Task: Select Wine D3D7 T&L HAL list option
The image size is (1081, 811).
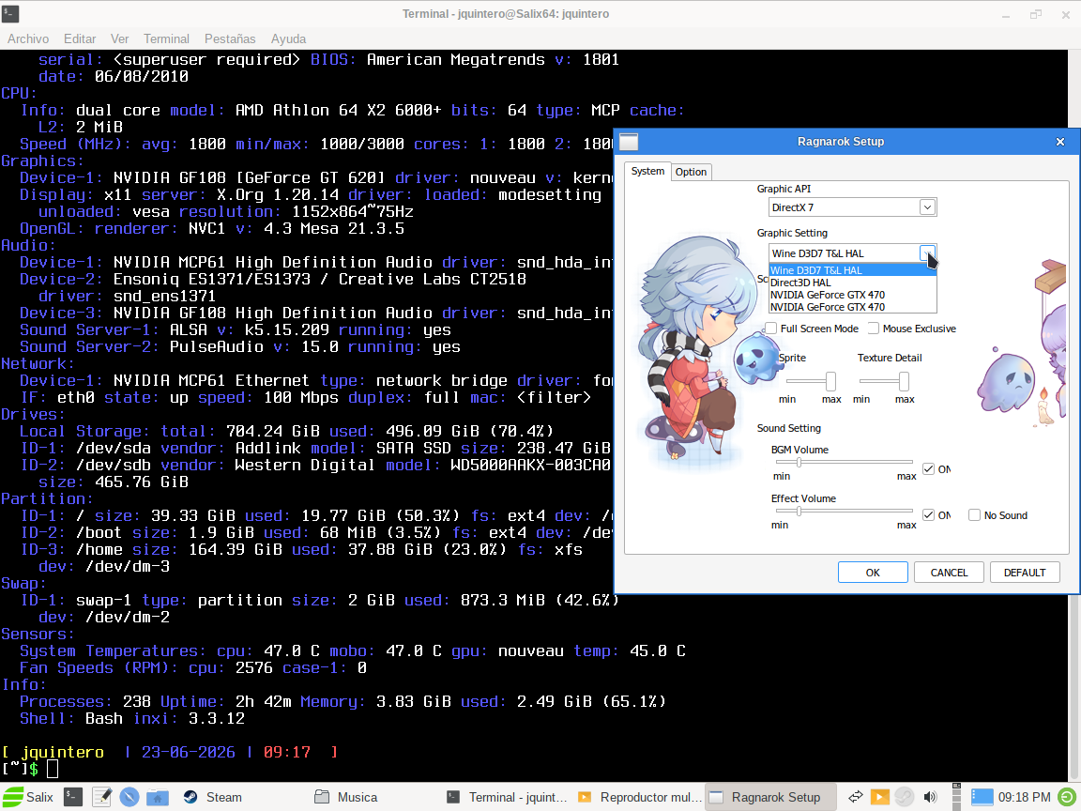Action: coord(853,270)
